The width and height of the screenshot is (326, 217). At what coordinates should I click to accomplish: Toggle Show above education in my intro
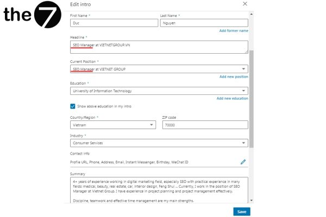click(73, 106)
